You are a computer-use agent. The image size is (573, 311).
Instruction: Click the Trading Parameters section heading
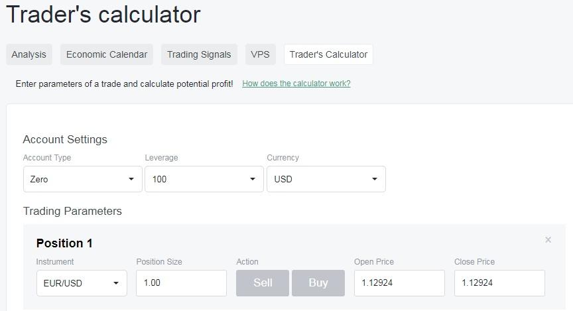point(72,211)
